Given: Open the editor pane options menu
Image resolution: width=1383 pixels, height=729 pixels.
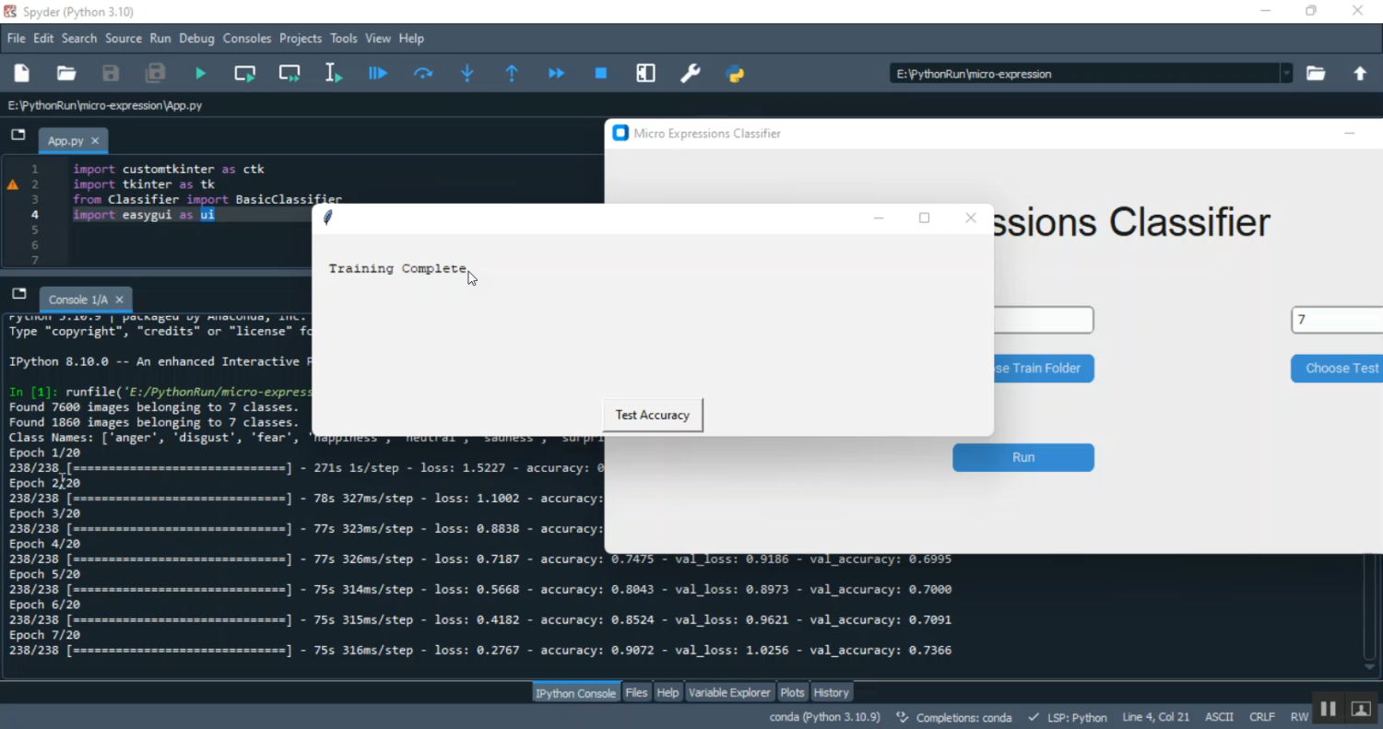Looking at the screenshot, I should pyautogui.click(x=18, y=135).
